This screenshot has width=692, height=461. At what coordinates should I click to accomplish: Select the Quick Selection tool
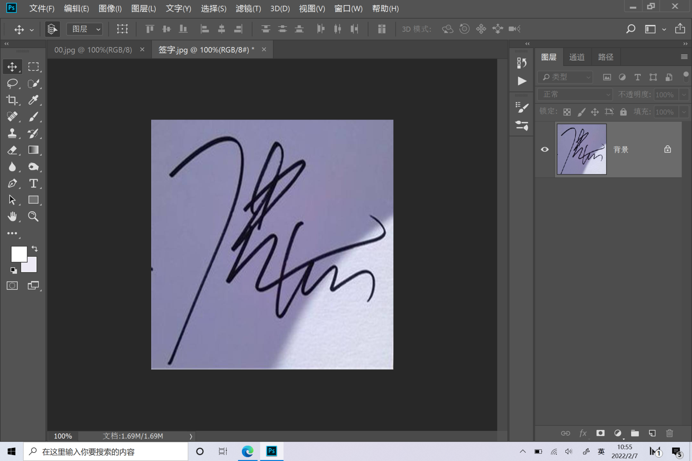[34, 83]
